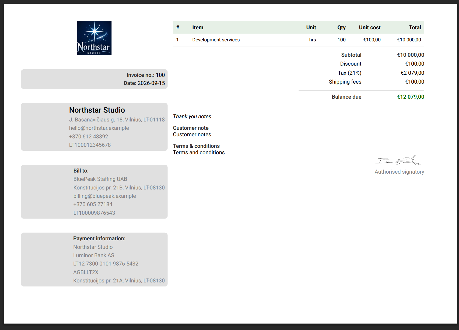This screenshot has width=459, height=330.
Task: Click the hello@northstar.example email
Action: coord(99,128)
